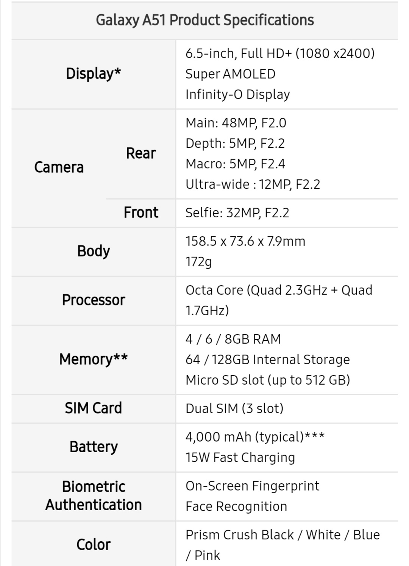
Task: Select the Front camera label
Action: point(141,212)
